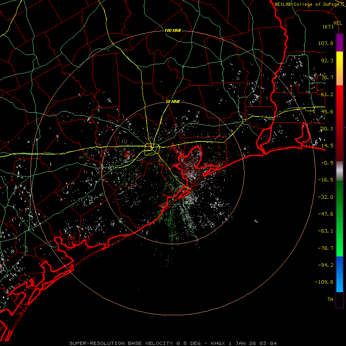Click the -94.2 legend value
Image resolution: width=346 pixels, height=346 pixels.
(x=326, y=265)
